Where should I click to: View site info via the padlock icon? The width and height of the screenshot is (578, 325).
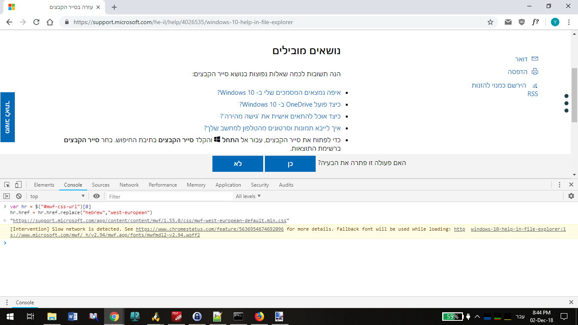tap(67, 22)
